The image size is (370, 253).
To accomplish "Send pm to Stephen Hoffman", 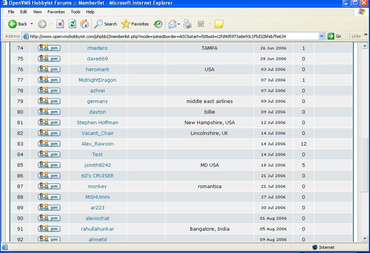I will 49,122.
